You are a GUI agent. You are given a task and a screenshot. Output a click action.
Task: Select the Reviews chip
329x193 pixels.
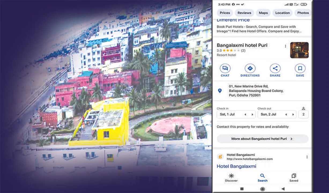244,13
